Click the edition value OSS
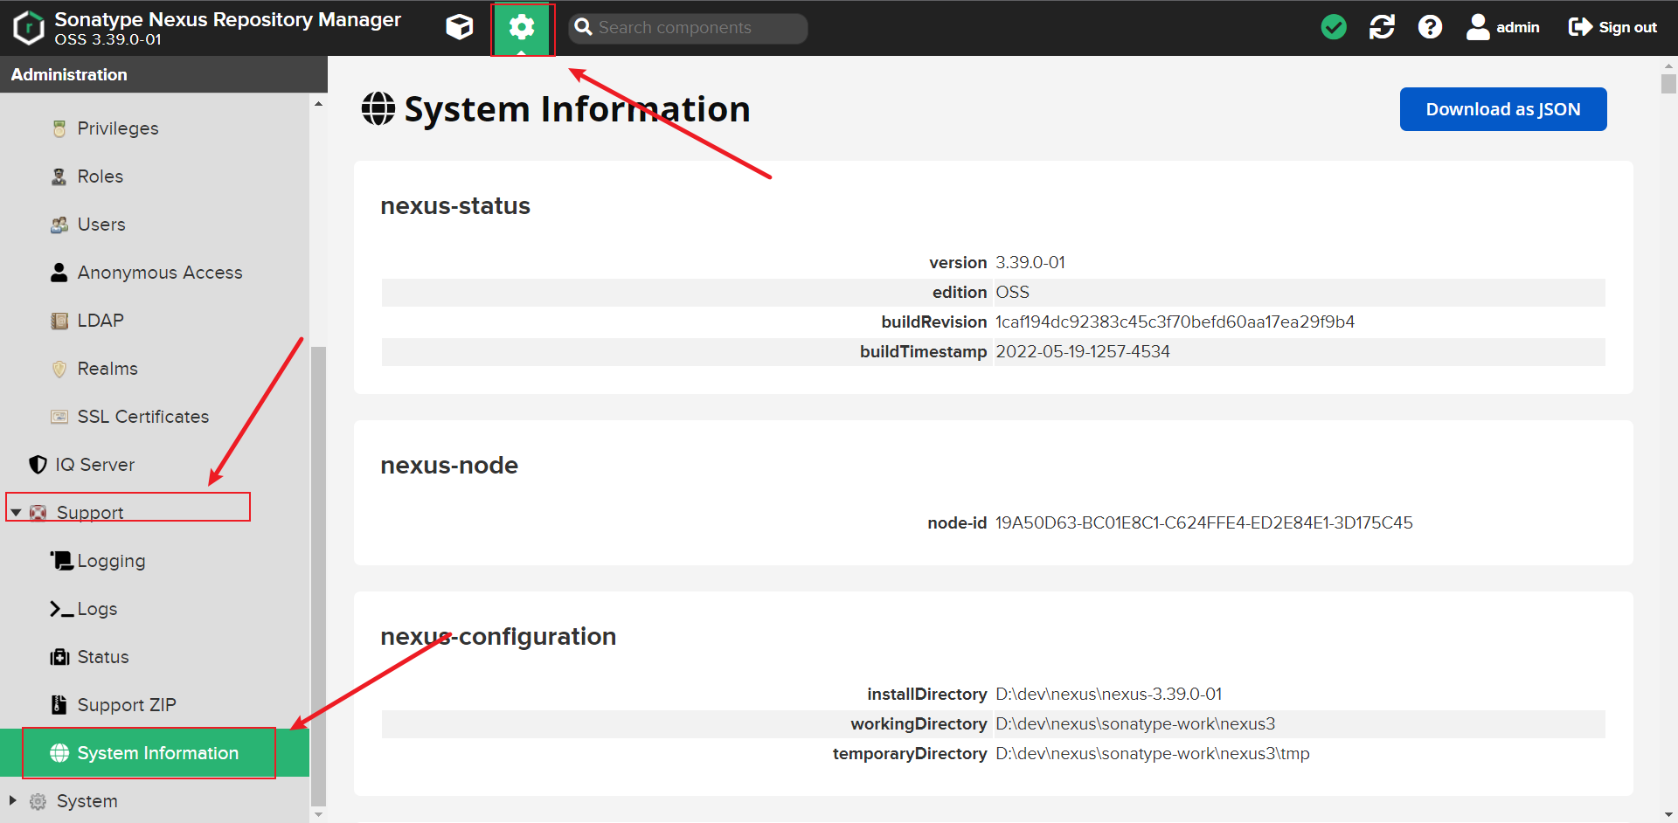 coord(1012,292)
